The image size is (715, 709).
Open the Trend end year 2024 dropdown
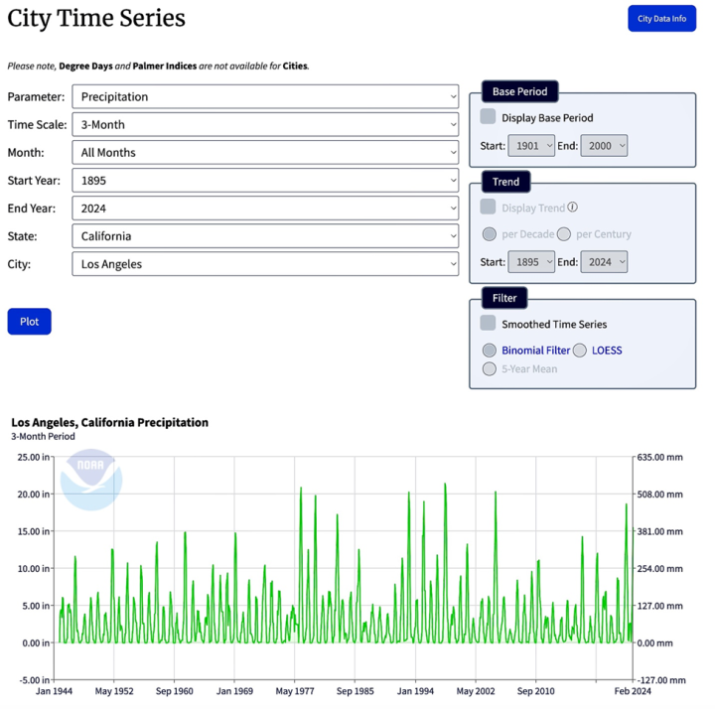pyautogui.click(x=604, y=262)
